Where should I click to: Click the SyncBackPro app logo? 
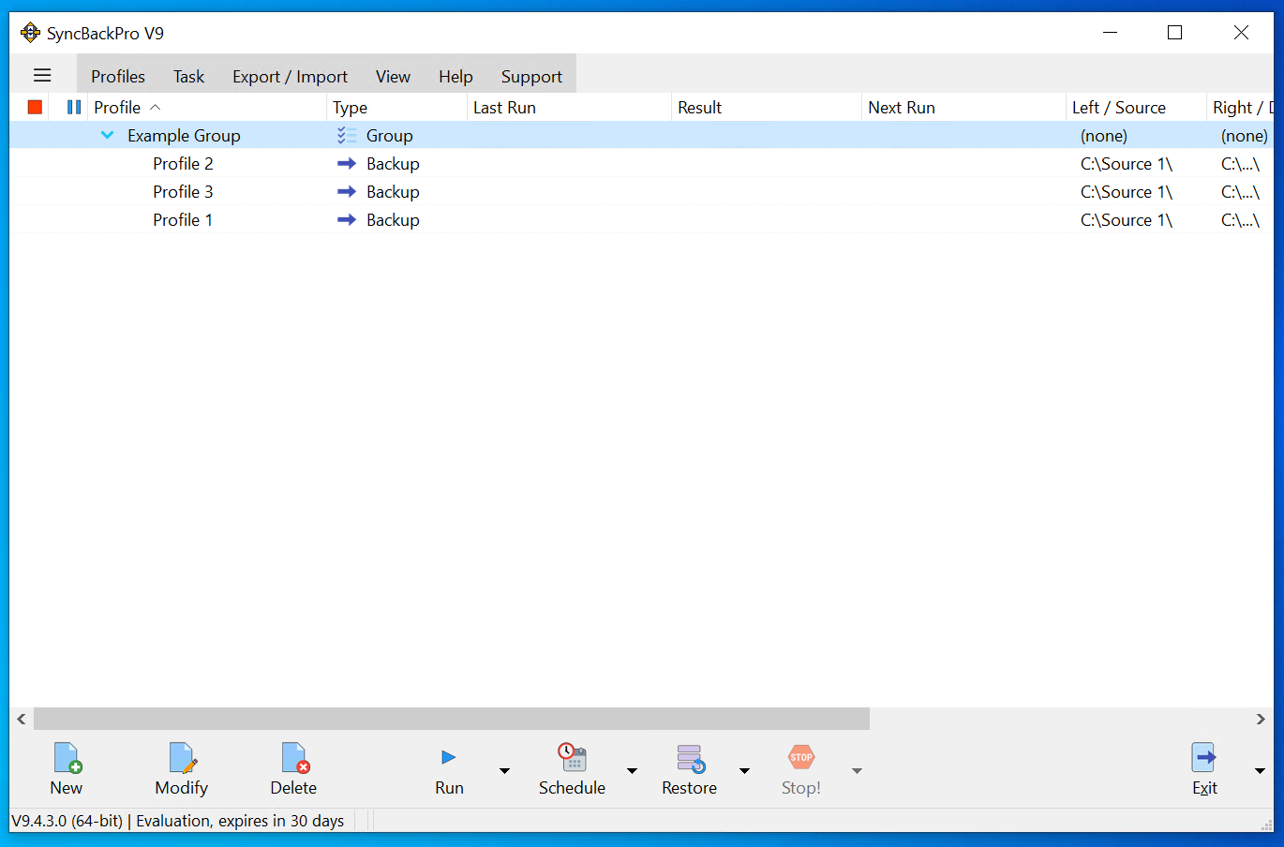tap(31, 33)
